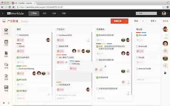Uncheck the iPhone端 task checkbox
The width and height of the screenshot is (170, 106).
[x=137, y=35]
